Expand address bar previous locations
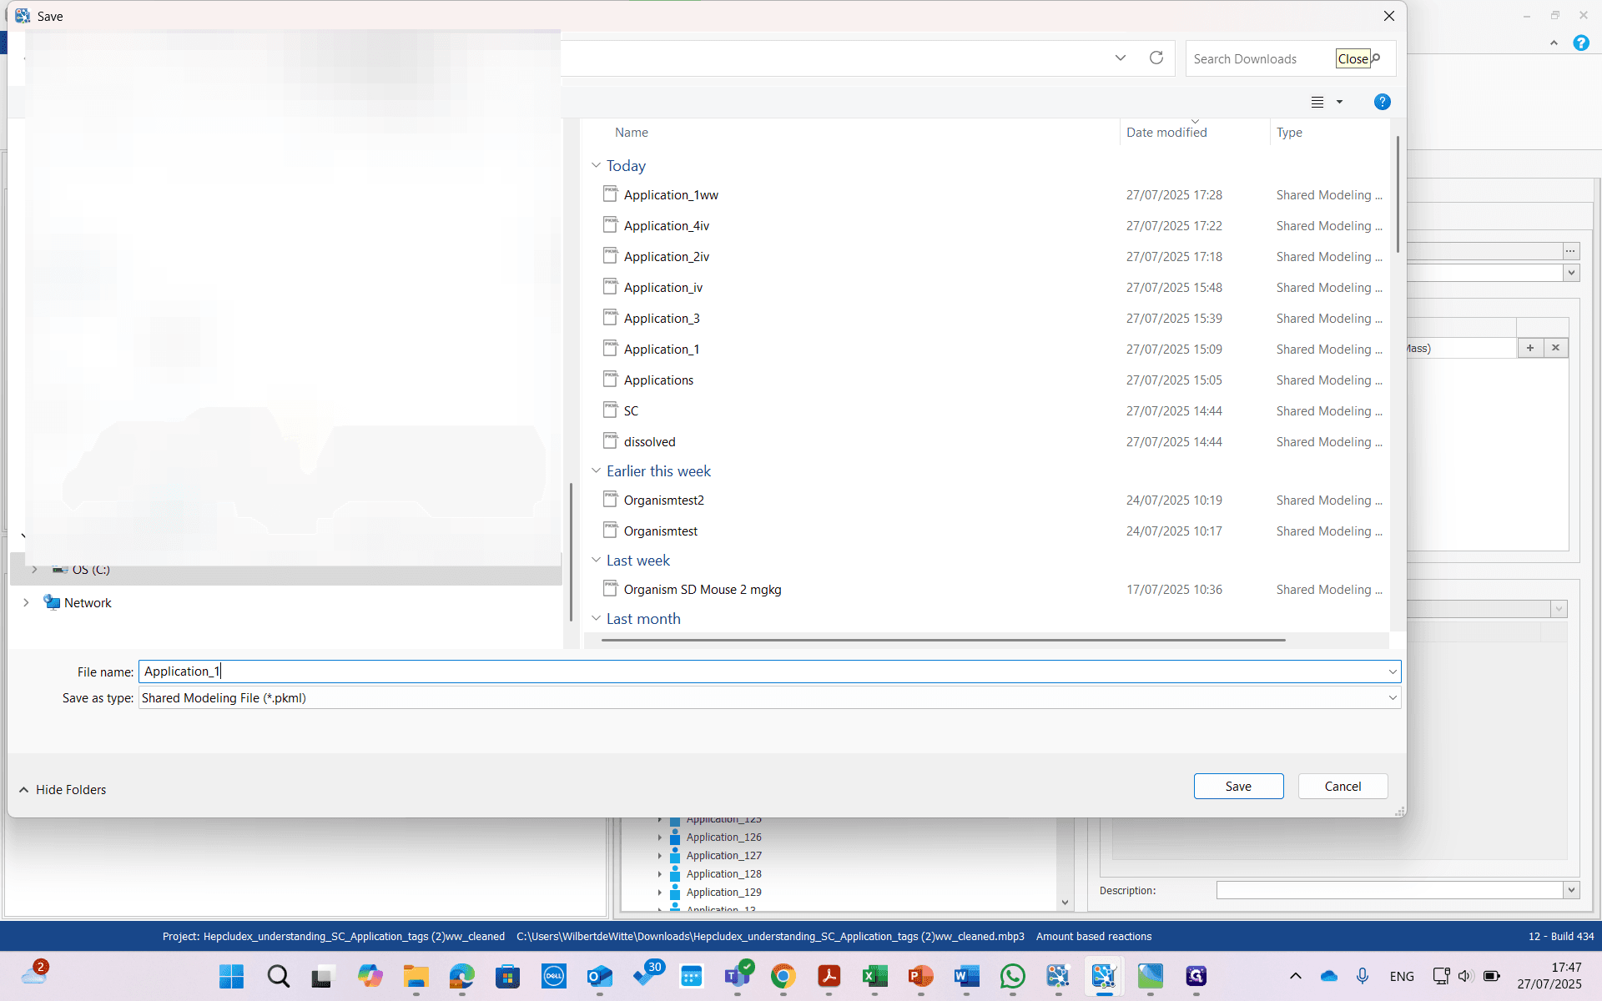1602x1001 pixels. coord(1120,58)
